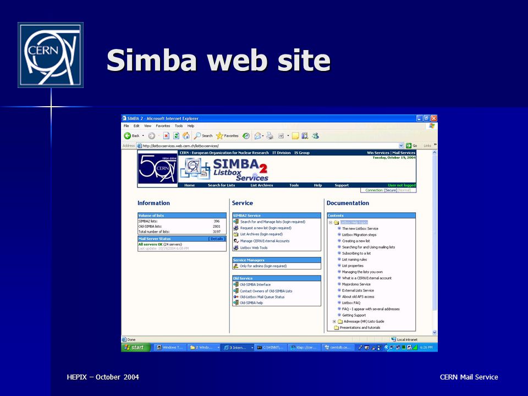Open the Mail icon dropdown arrow

[x=263, y=136]
